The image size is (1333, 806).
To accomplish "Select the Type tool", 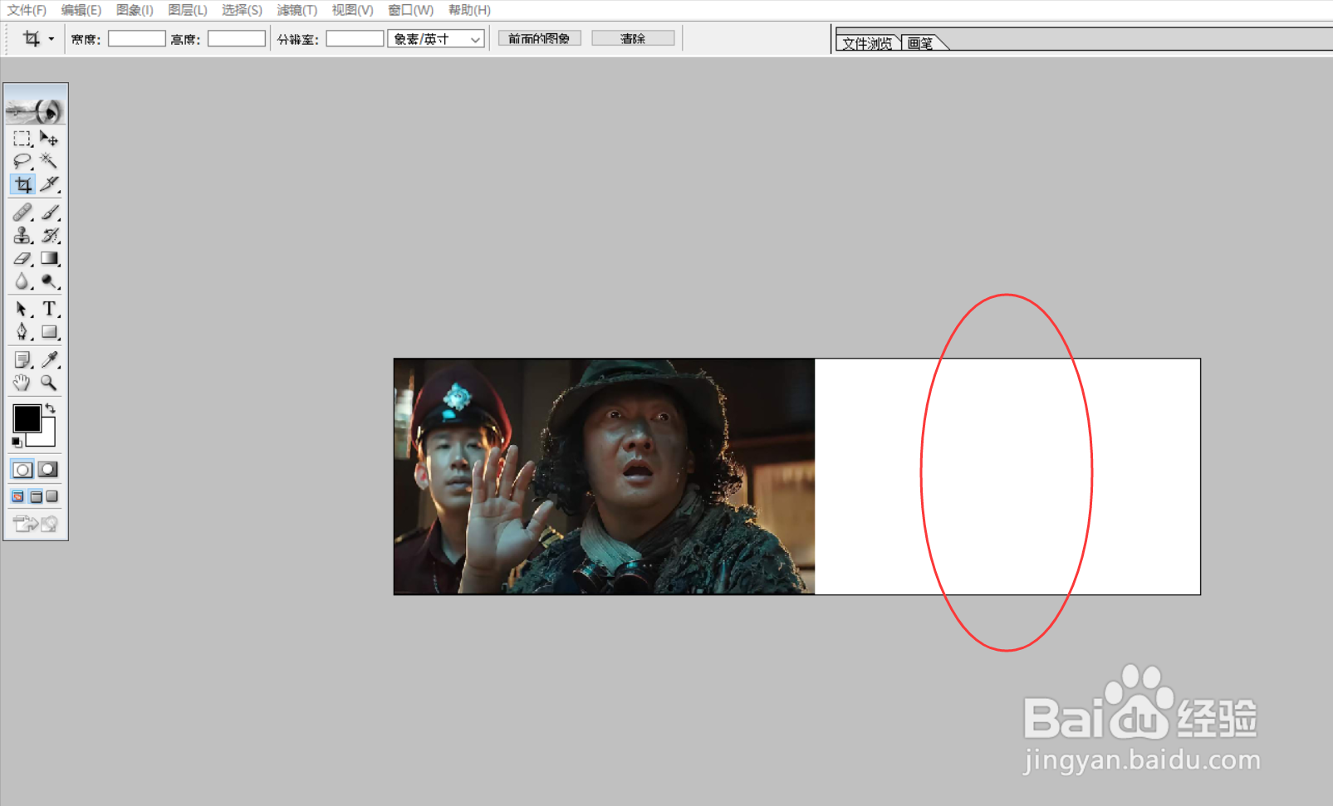I will point(49,309).
